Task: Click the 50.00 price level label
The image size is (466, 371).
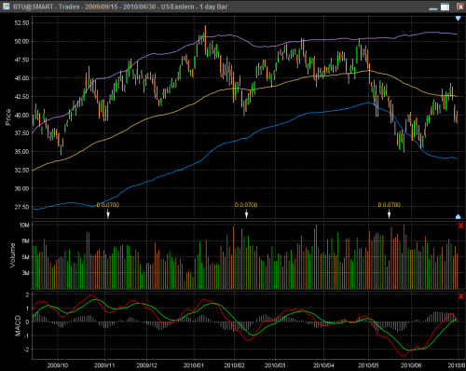Action: (21, 41)
